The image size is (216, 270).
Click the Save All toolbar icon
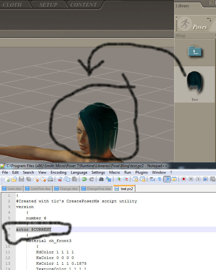click(29, 179)
